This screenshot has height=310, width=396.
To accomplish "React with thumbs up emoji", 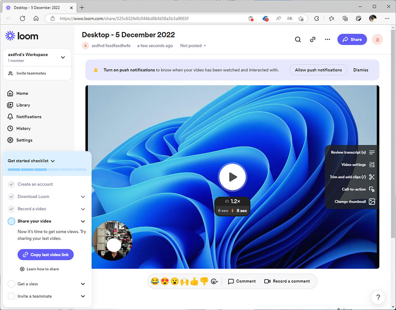I will click(194, 281).
